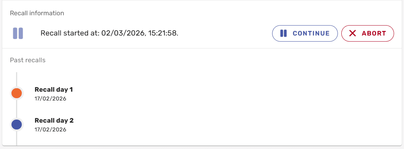Select the orange Recall day 1 dot

click(17, 93)
